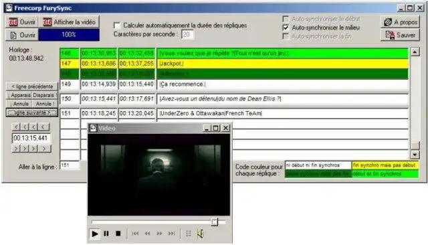Toggle Auto-synchroniser le milieu checkbox
The width and height of the screenshot is (428, 245).
pyautogui.click(x=286, y=27)
